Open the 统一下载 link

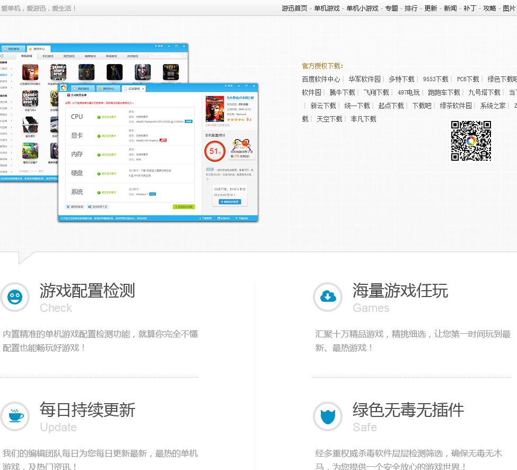coord(357,106)
